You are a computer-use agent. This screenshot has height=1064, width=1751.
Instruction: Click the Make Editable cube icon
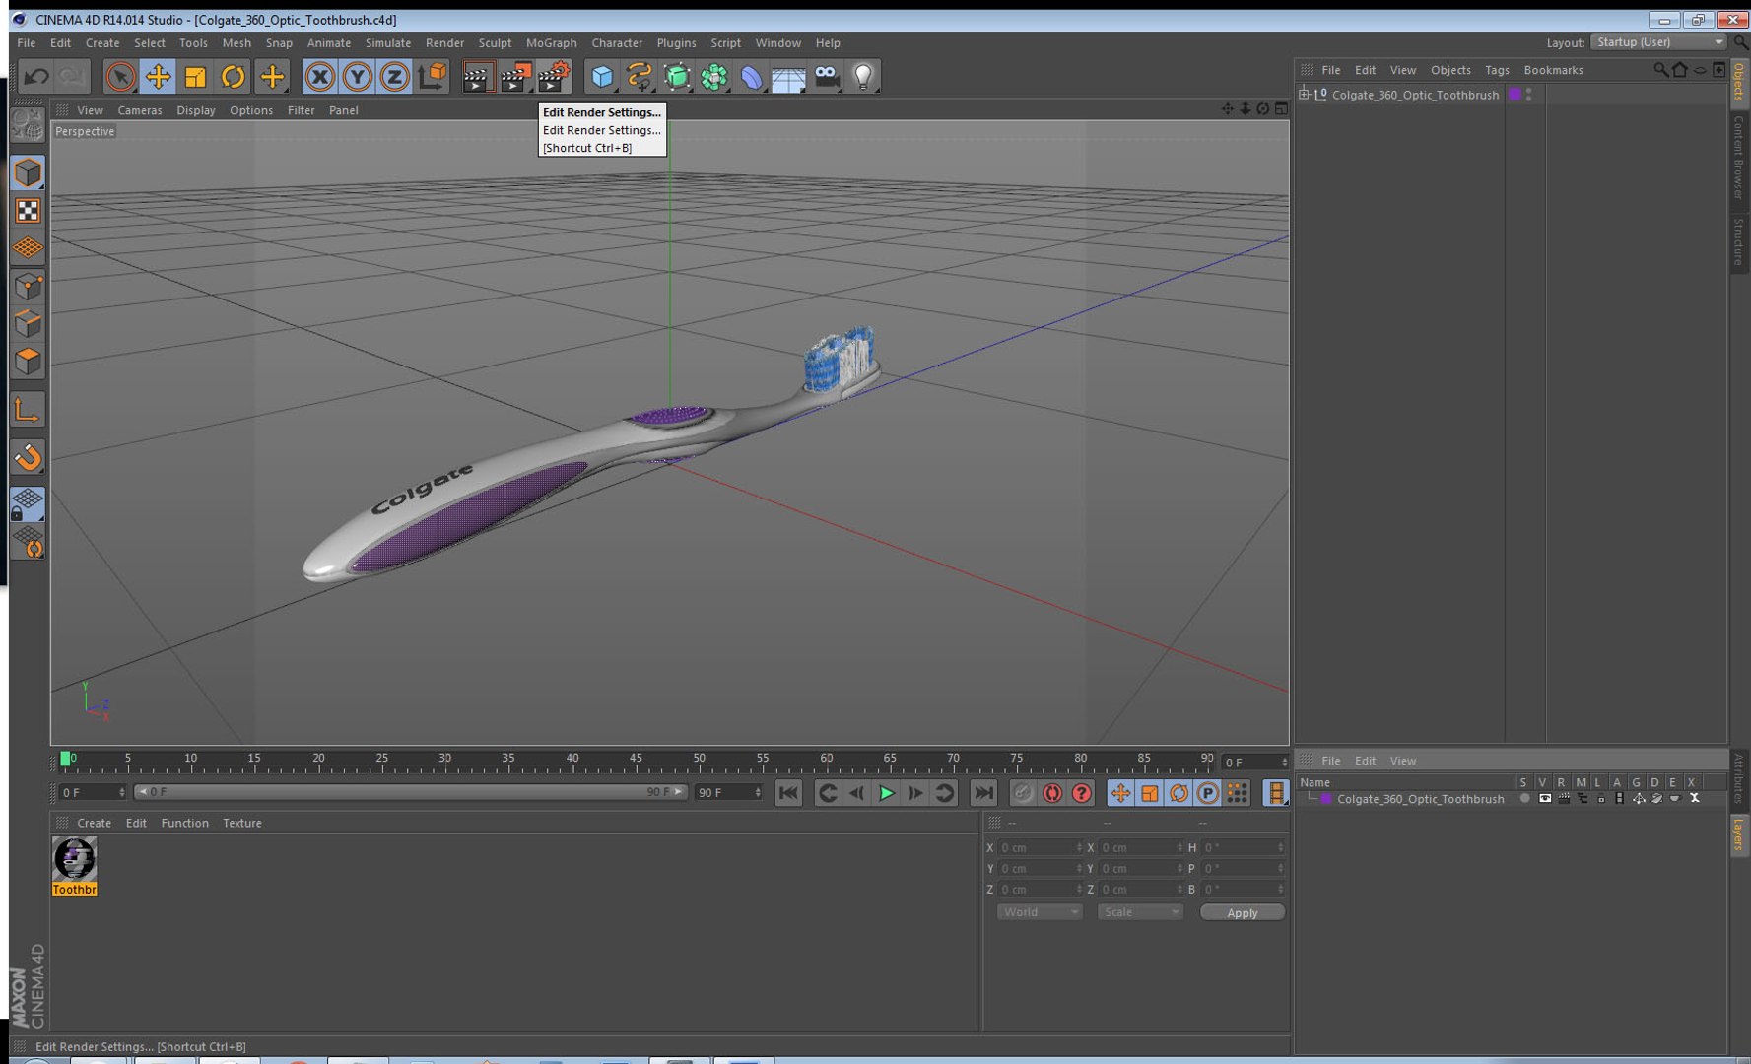pos(28,173)
